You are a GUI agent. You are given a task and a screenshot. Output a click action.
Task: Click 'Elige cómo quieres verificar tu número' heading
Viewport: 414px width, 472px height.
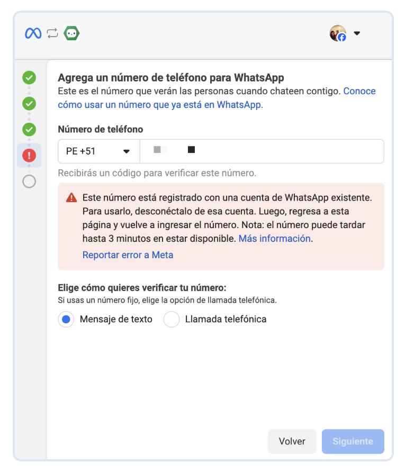[x=142, y=287]
